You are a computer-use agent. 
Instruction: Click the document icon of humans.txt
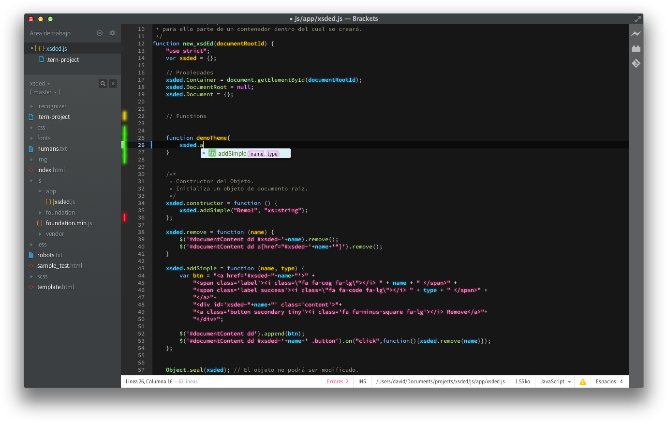coord(31,149)
